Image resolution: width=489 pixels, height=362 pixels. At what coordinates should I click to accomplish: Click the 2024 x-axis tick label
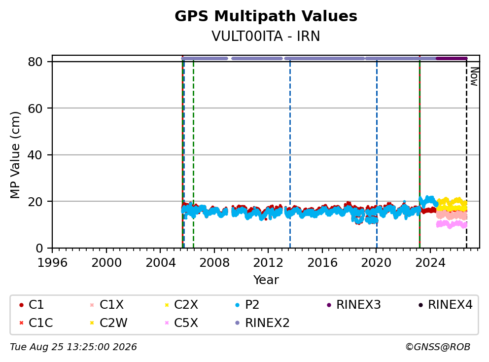(x=430, y=263)
